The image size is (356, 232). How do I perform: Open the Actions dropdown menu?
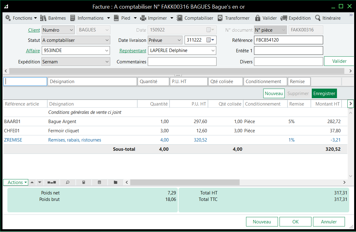click(x=16, y=182)
